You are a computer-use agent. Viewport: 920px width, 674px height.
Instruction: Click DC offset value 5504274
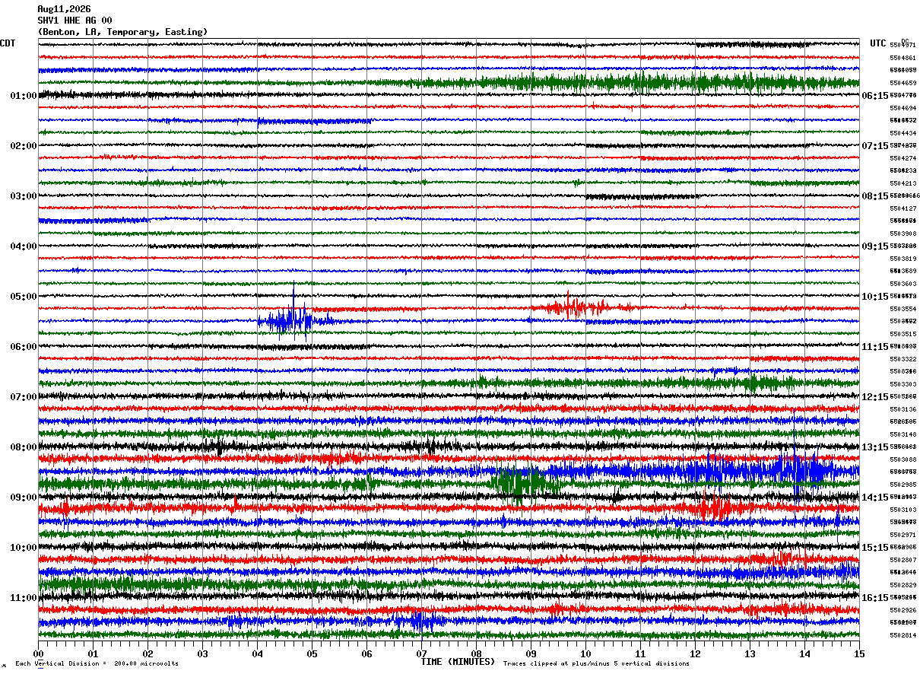903,158
